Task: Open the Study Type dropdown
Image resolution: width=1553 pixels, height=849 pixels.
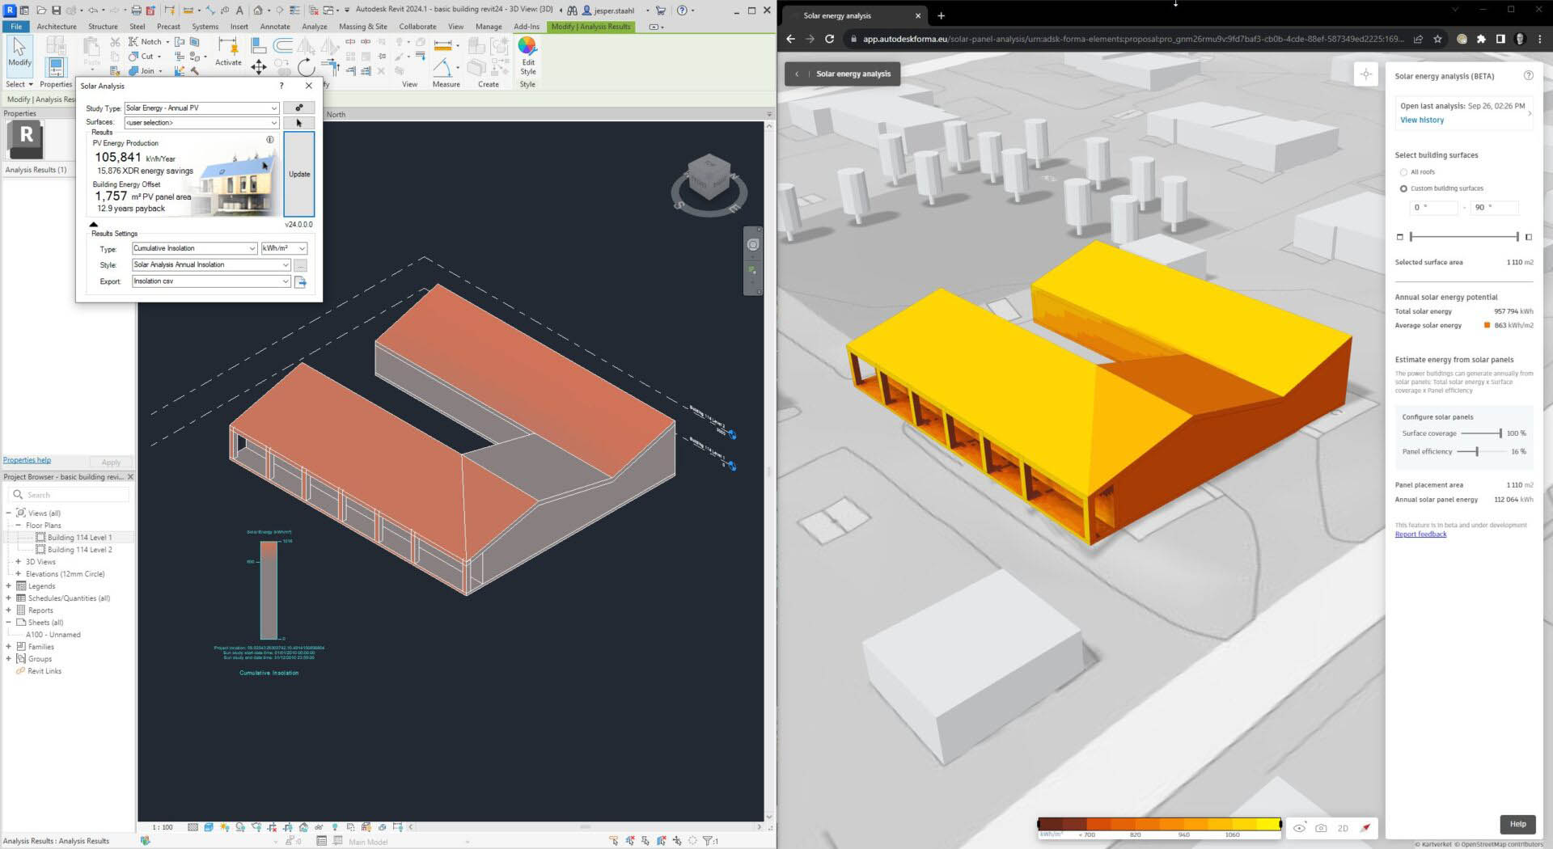Action: [x=272, y=108]
